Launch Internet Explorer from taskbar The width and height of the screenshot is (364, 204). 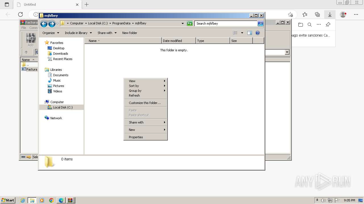pyautogui.click(x=22, y=200)
